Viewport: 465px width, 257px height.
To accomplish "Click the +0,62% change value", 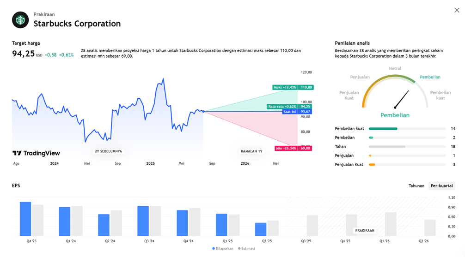I will click(66, 55).
